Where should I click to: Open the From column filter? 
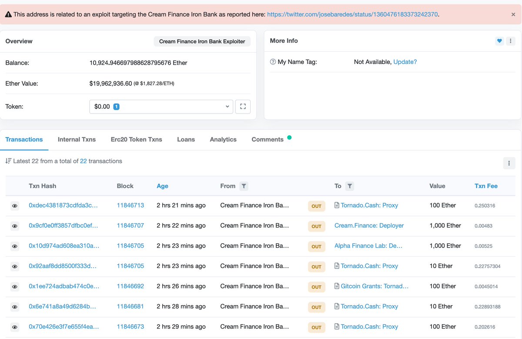coord(244,186)
